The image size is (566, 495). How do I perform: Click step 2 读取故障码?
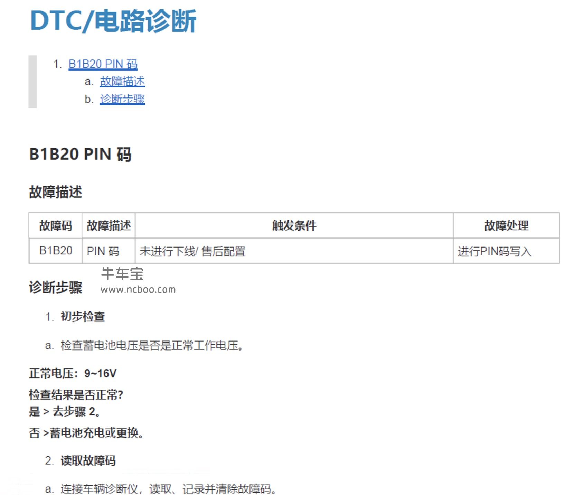[x=88, y=461]
